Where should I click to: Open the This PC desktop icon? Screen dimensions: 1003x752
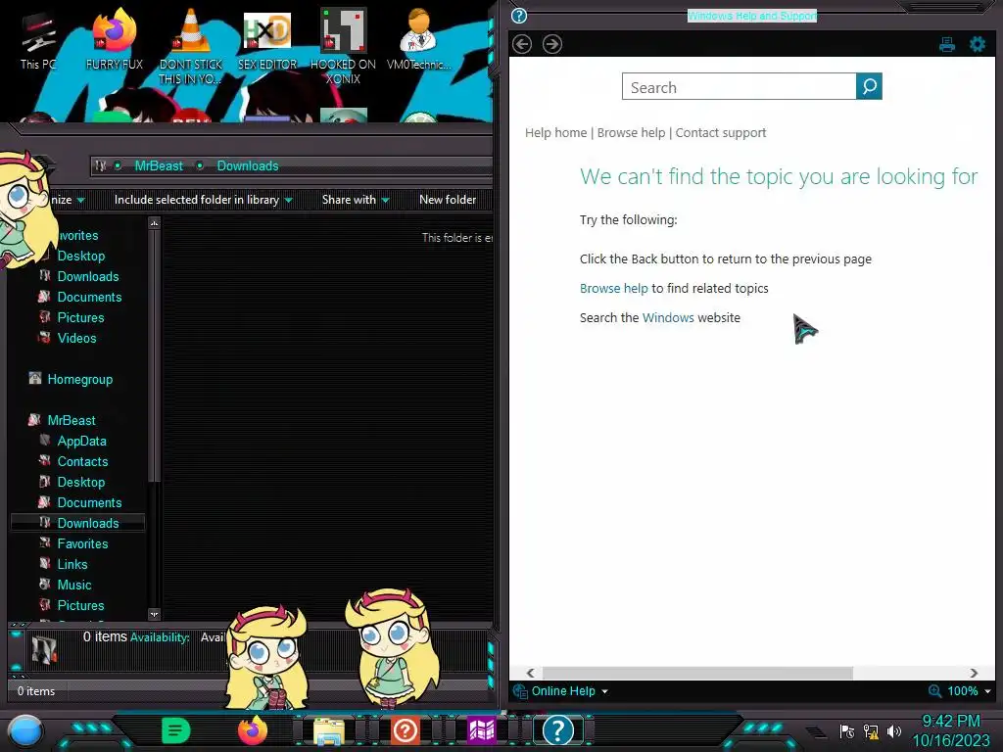point(38,39)
